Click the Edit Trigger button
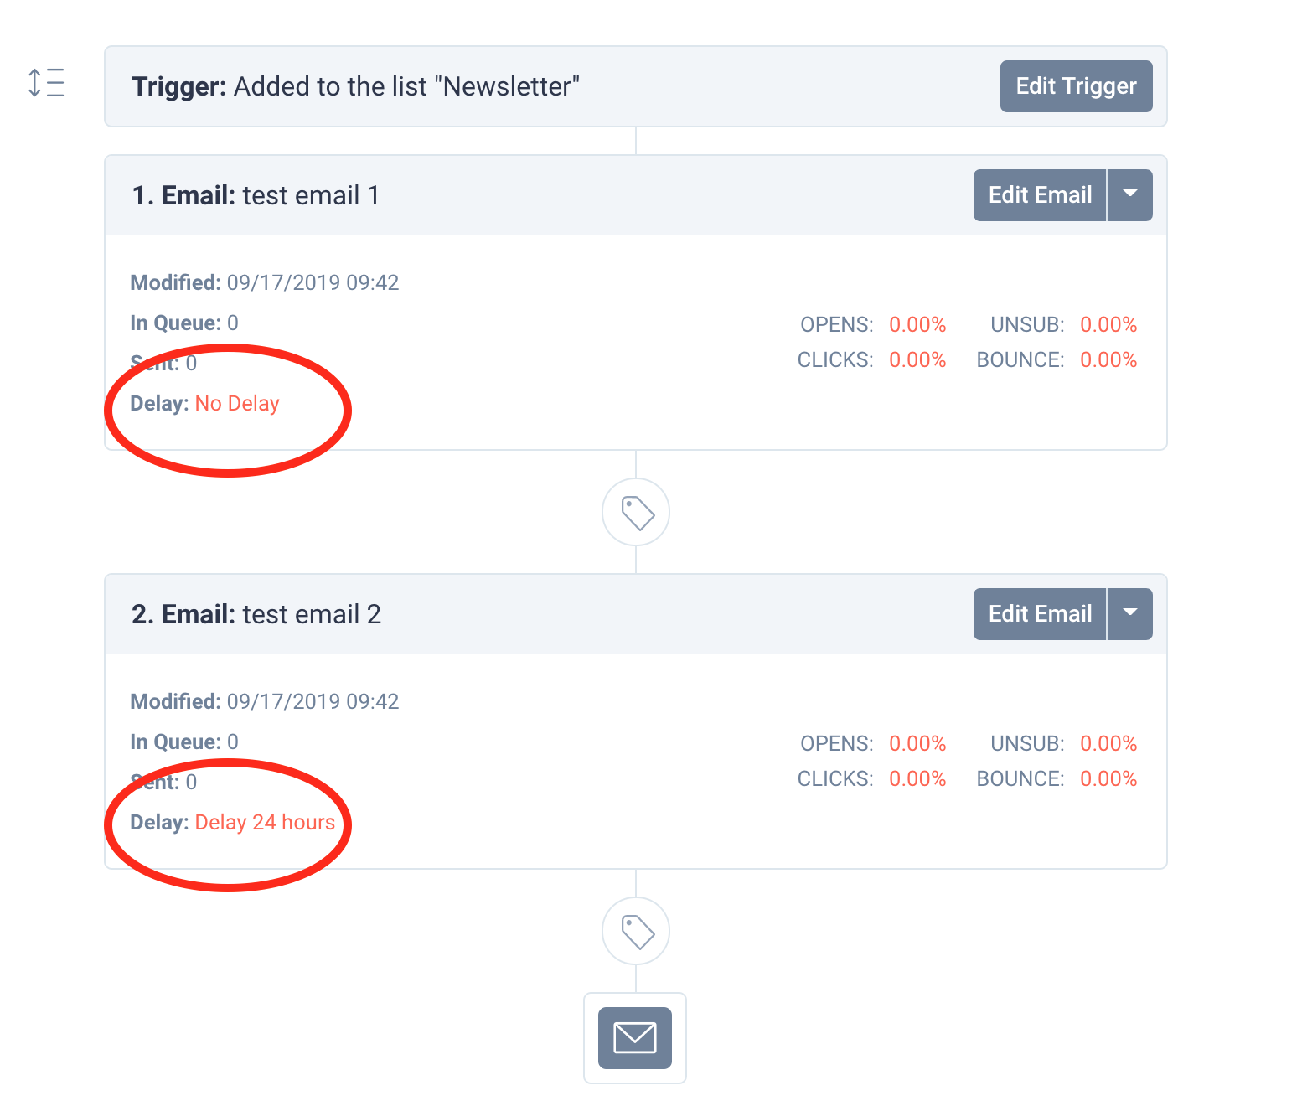Viewport: 1302px width, 1111px height. (x=1076, y=86)
